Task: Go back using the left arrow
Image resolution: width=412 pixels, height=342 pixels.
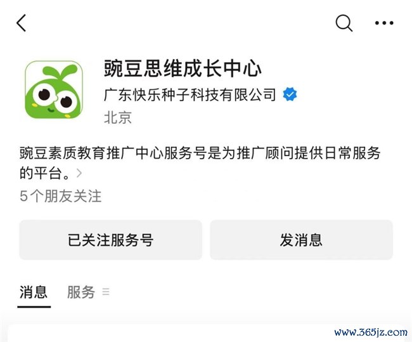Action: (x=22, y=23)
